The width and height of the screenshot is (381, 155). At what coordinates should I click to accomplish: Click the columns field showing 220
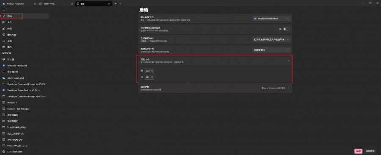149,71
